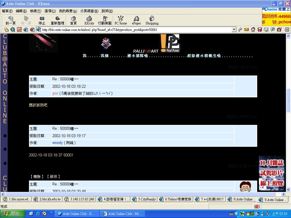Click the PC home toolbar icon

(121, 20)
